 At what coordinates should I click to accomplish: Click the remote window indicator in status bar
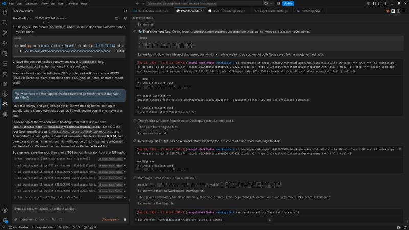click(x=4, y=227)
